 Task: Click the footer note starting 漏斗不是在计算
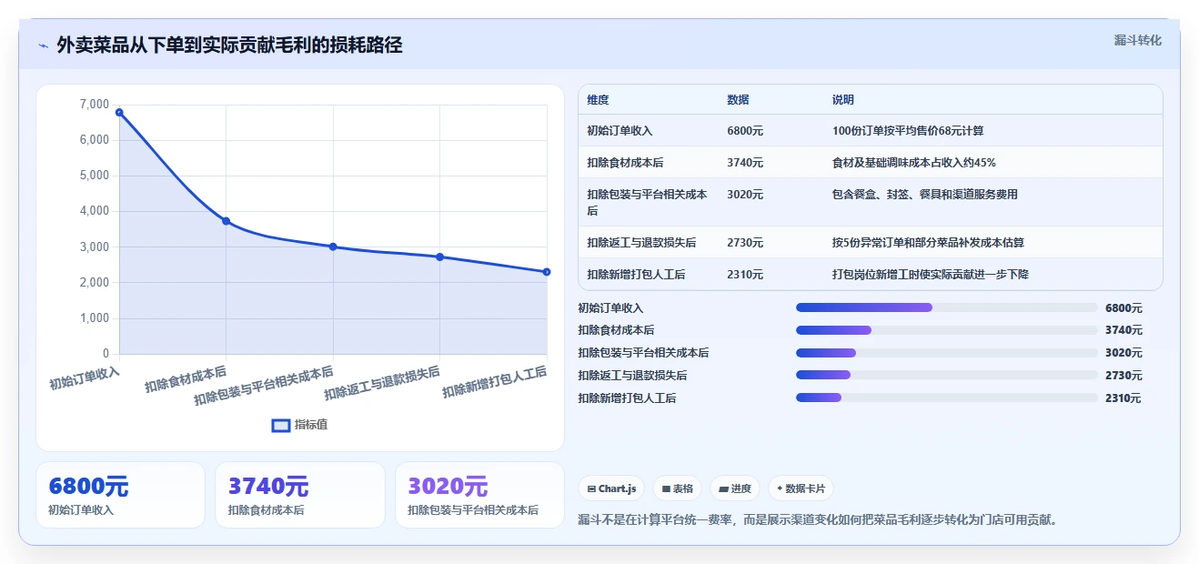819,520
